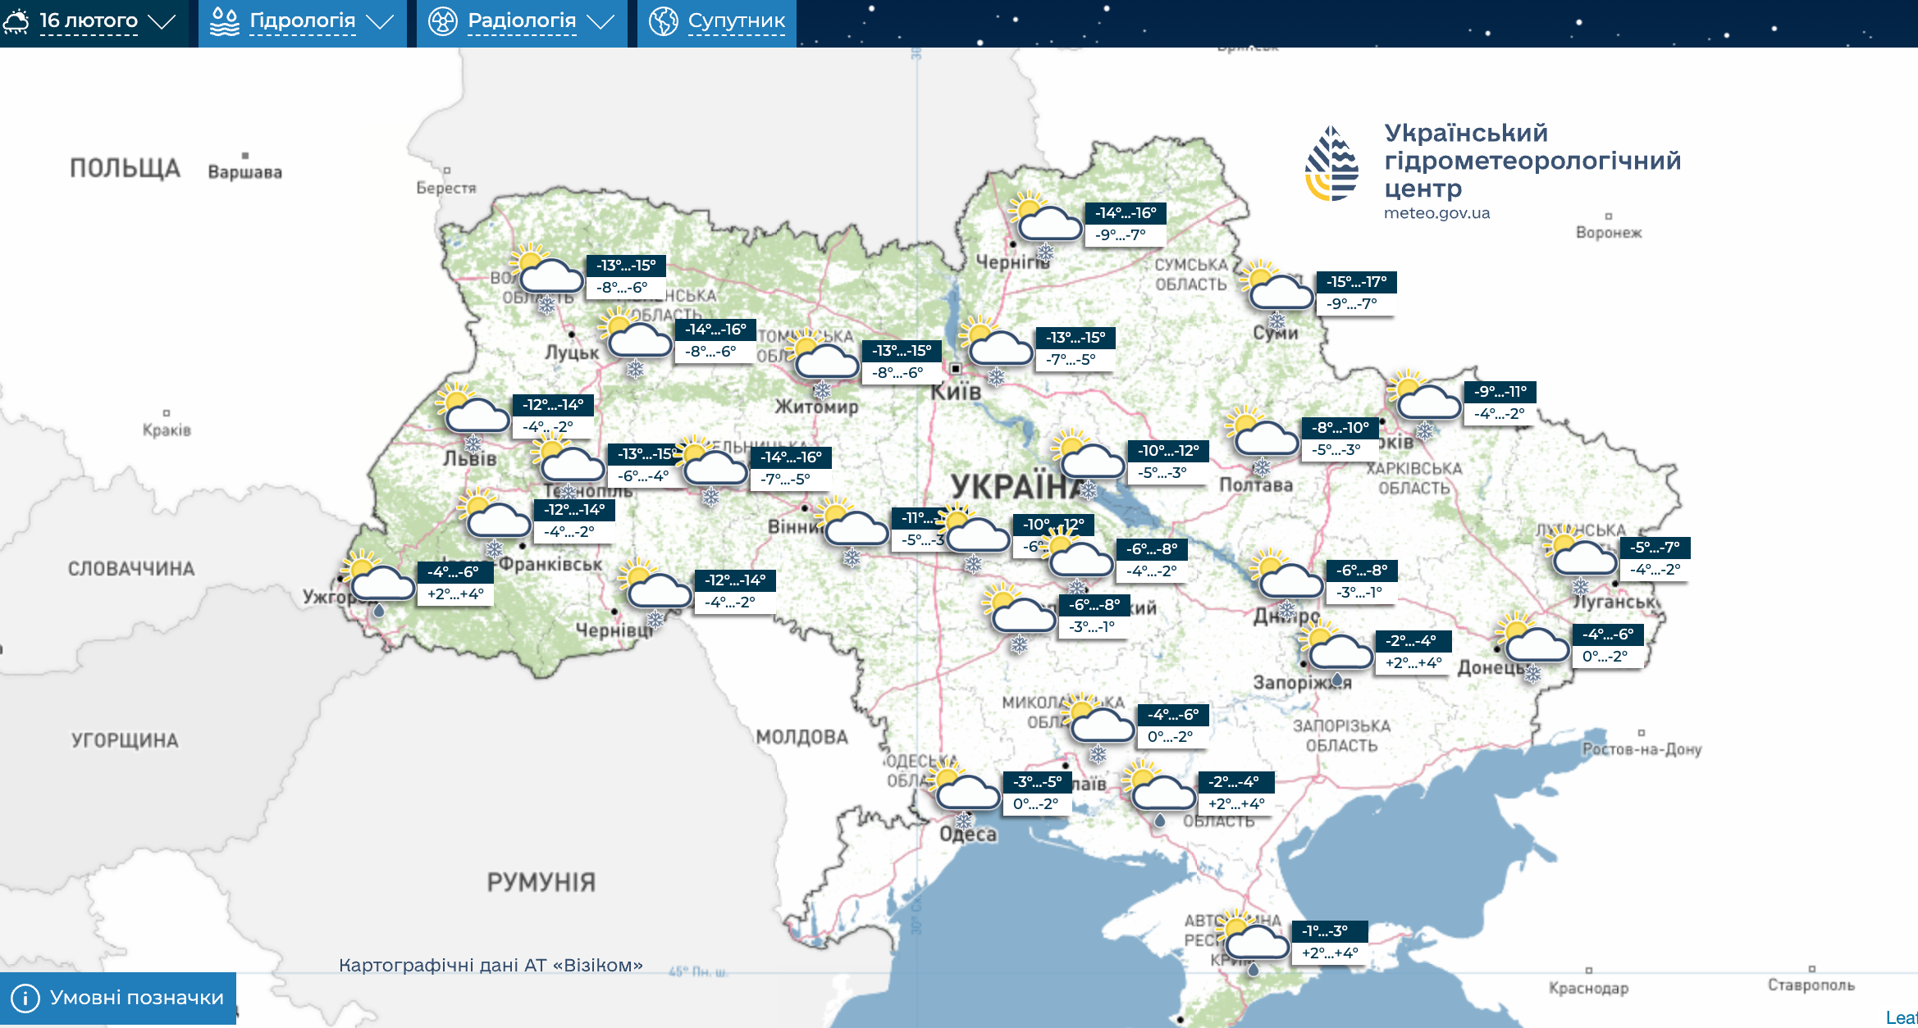Click the weather cloud icon beside date
This screenshot has width=1918, height=1028.
pyautogui.click(x=16, y=21)
